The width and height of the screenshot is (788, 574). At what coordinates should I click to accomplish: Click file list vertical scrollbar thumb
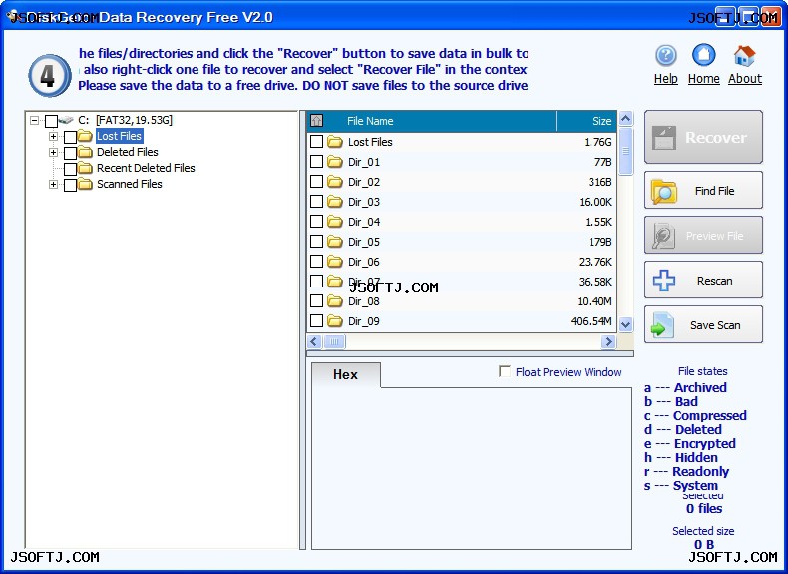point(625,151)
